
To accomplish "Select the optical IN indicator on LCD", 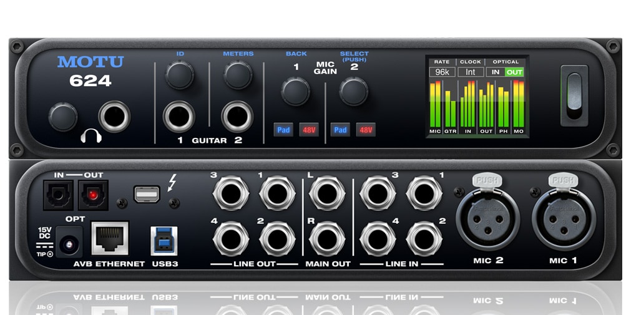I will [496, 72].
